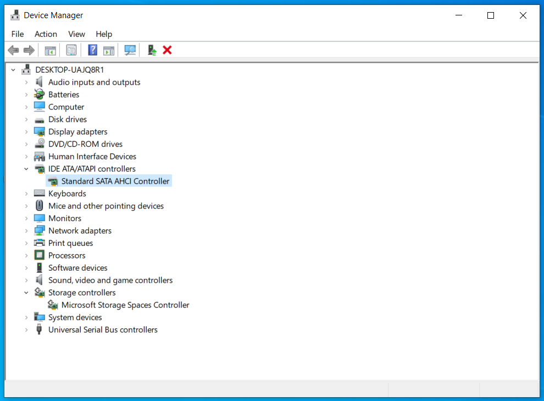Open the View menu
544x401 pixels.
76,34
